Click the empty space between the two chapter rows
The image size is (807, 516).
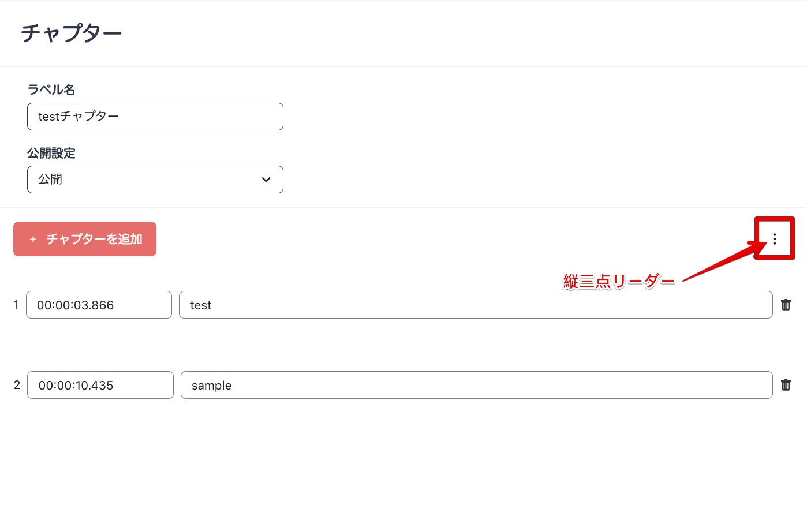click(398, 345)
